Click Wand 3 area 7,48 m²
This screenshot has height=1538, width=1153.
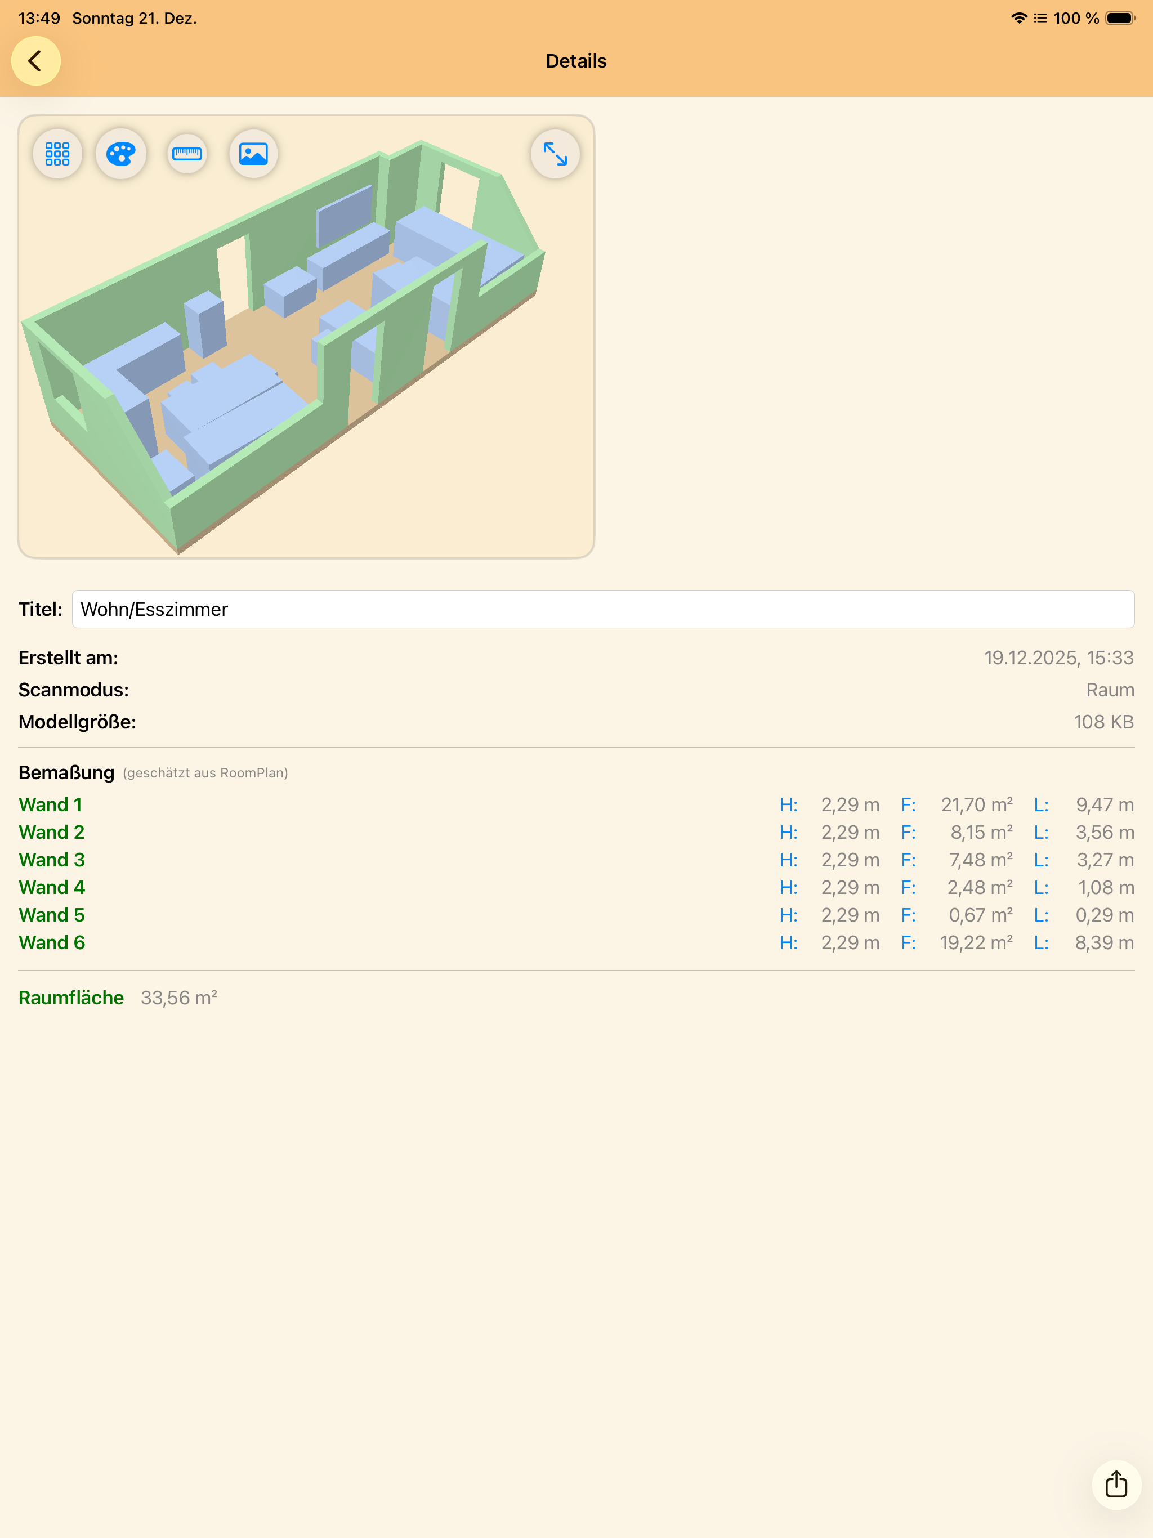pyautogui.click(x=981, y=860)
